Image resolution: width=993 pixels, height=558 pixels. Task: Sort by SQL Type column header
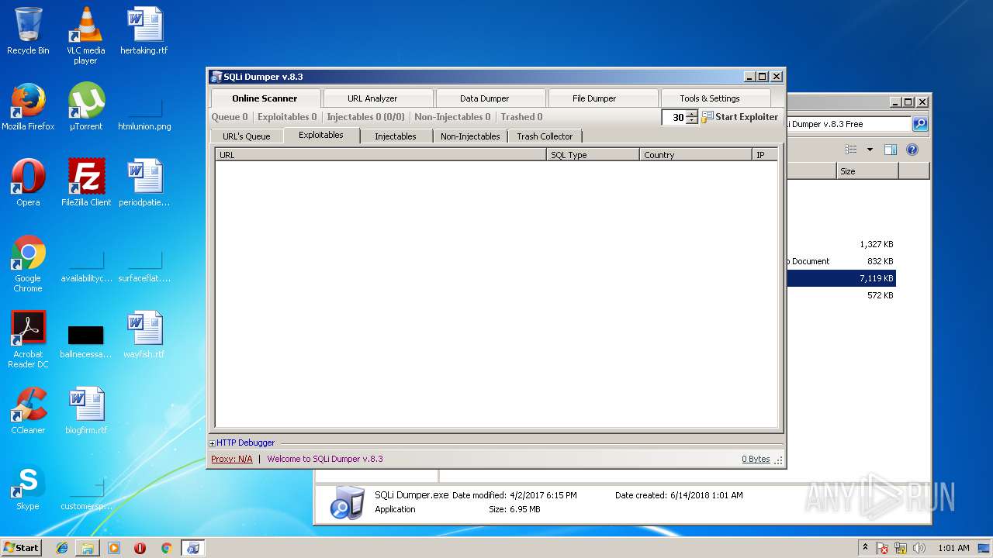[x=593, y=155]
